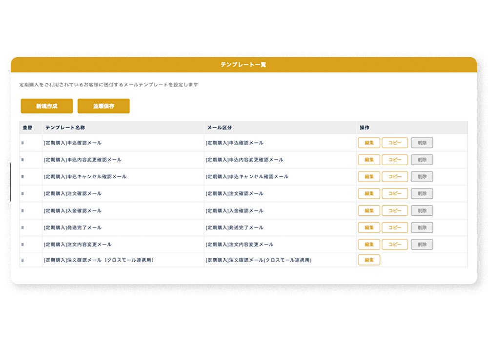The image size is (488, 341).
Task: Edit the 注文内容変更メール template
Action: [x=369, y=245]
